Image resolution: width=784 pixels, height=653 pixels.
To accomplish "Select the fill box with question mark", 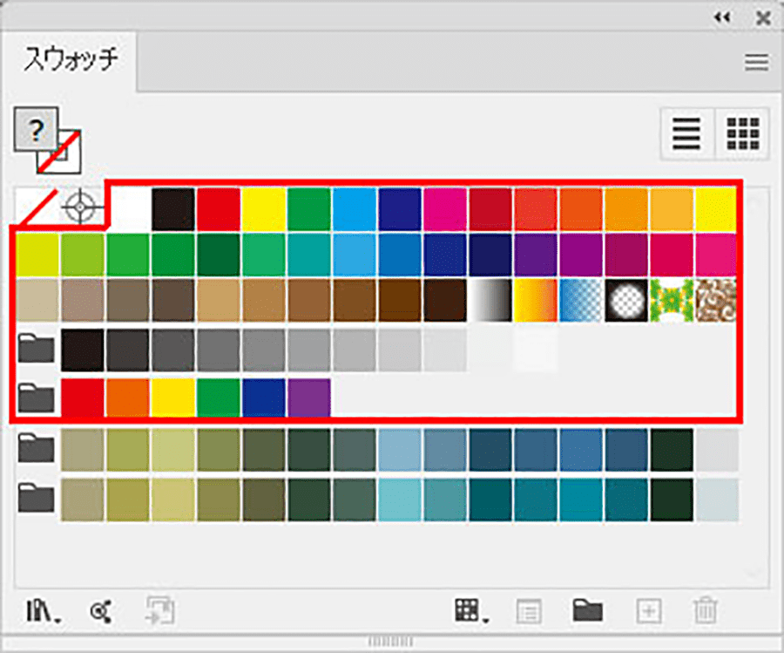I will (x=36, y=129).
